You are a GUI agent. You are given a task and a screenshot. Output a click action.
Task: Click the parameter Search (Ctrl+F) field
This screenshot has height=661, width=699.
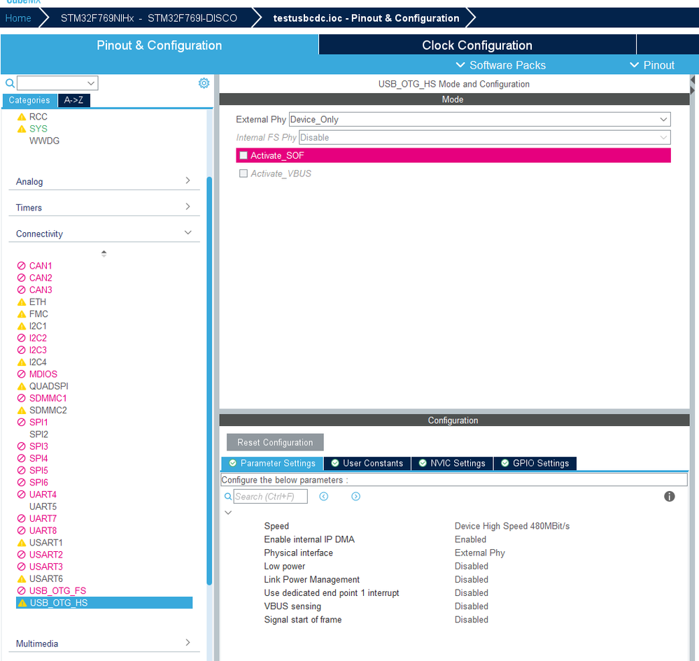pos(271,497)
